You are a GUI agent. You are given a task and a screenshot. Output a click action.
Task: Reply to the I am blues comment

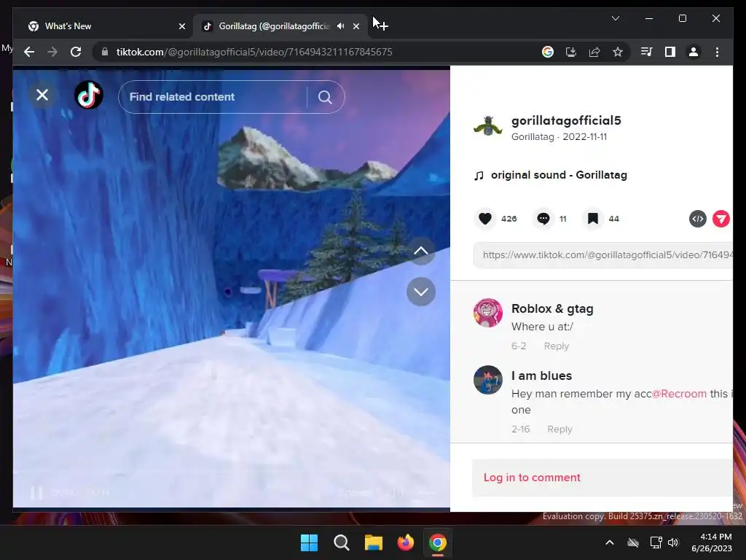tap(559, 429)
